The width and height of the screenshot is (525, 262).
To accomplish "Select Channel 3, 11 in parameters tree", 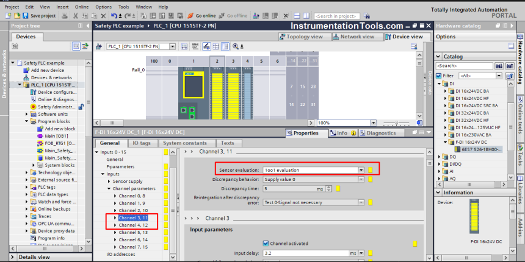I will [133, 218].
